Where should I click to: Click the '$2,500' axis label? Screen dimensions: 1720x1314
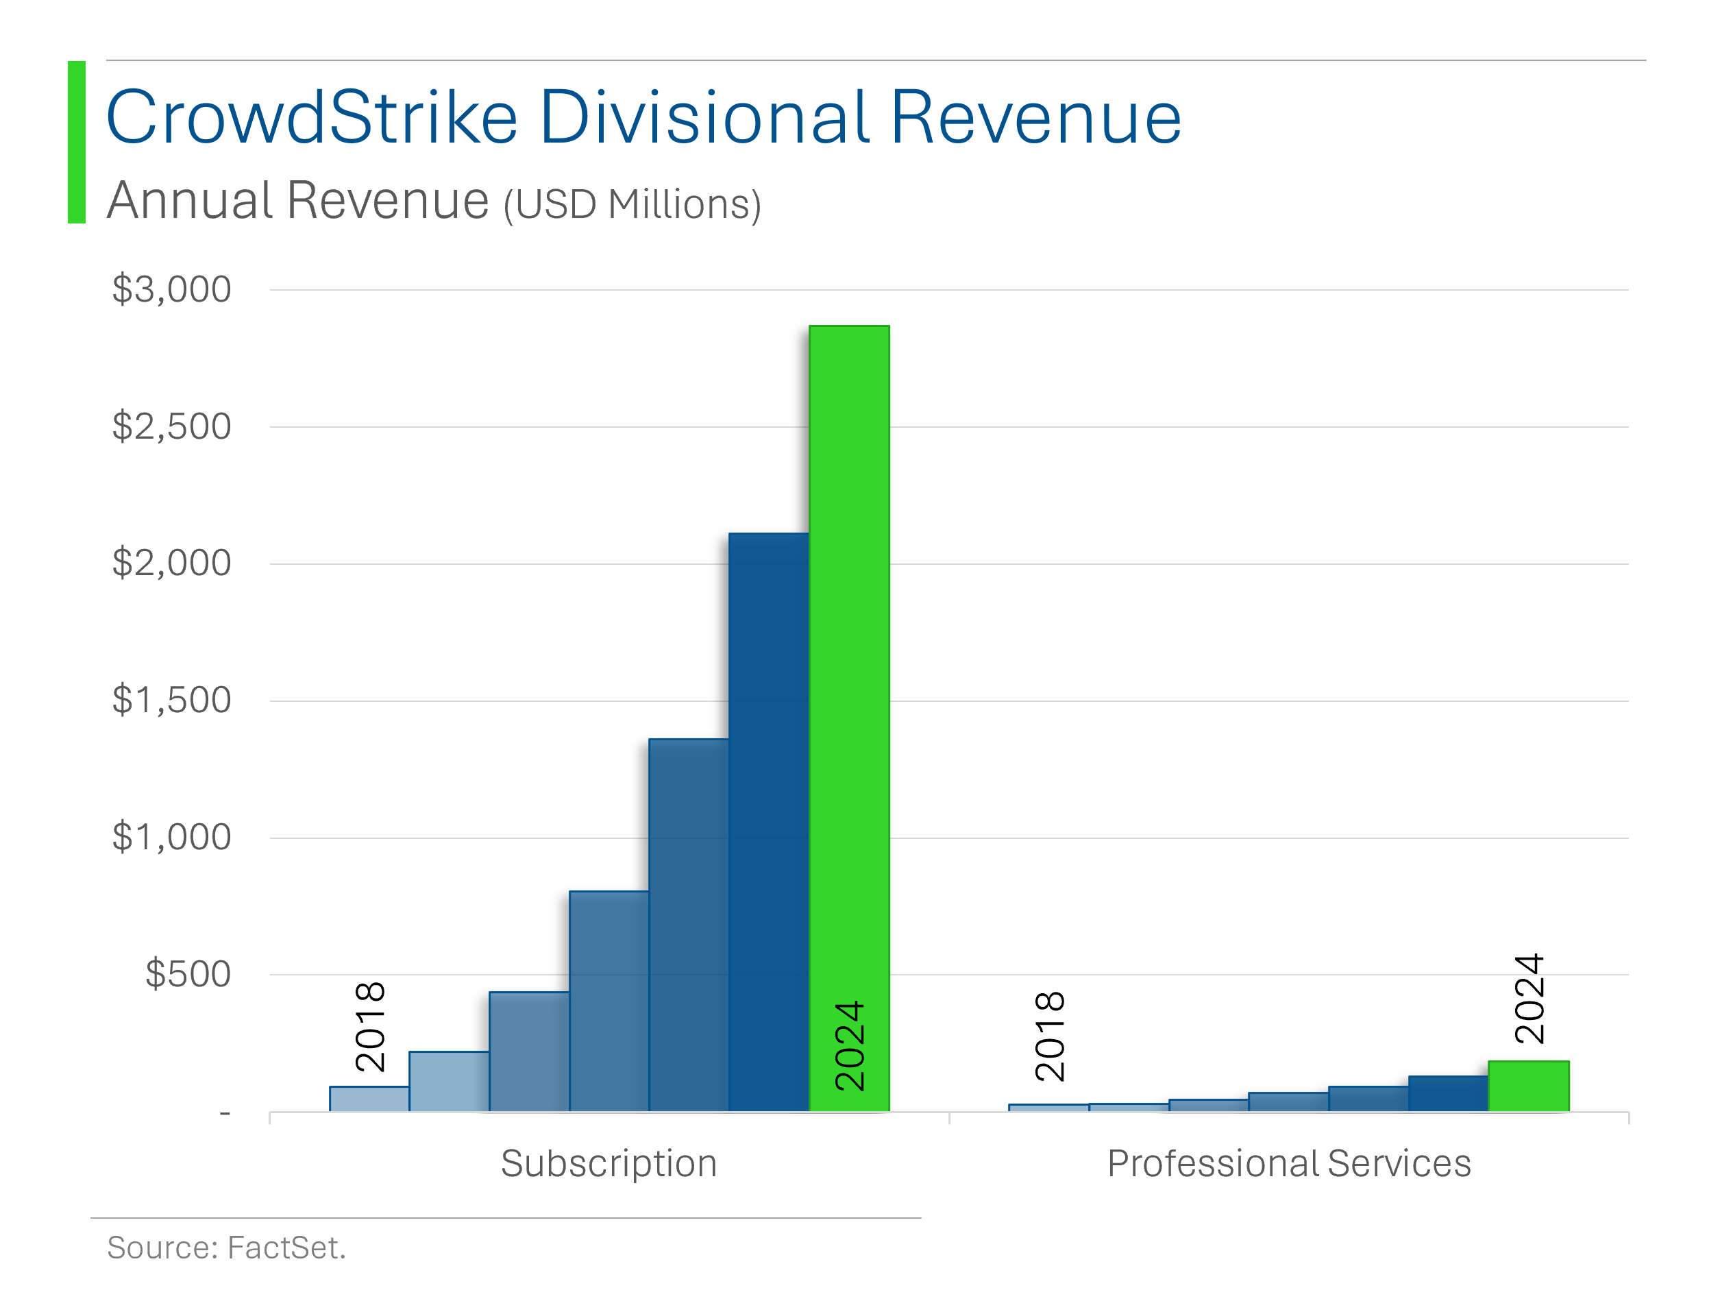(x=172, y=427)
